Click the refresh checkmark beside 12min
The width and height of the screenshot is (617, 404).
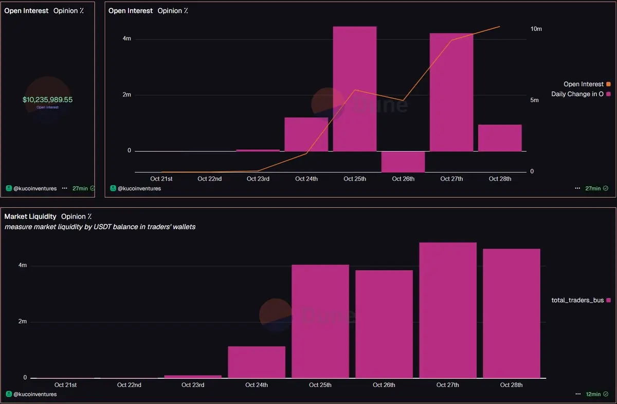606,394
